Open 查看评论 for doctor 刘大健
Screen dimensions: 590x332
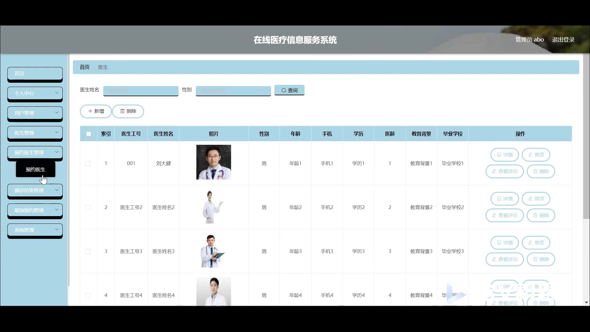pos(505,171)
